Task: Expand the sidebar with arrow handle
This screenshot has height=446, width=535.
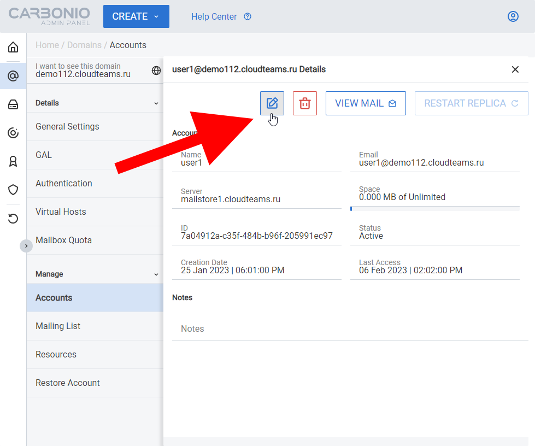Action: [x=26, y=246]
